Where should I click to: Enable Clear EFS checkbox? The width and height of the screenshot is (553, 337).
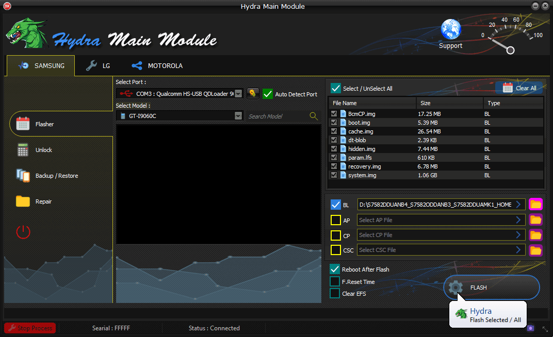pyautogui.click(x=335, y=293)
